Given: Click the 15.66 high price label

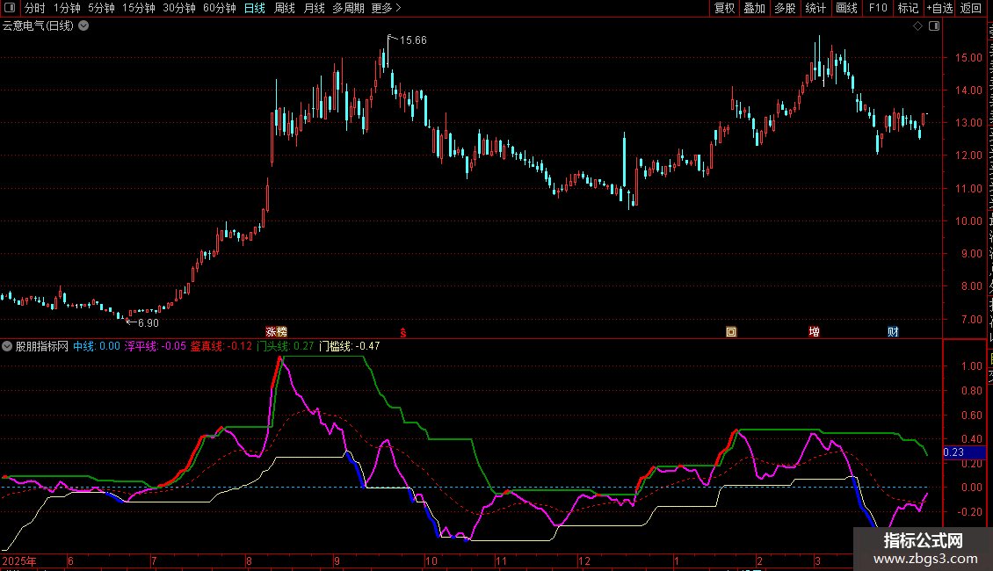Looking at the screenshot, I should [x=413, y=40].
